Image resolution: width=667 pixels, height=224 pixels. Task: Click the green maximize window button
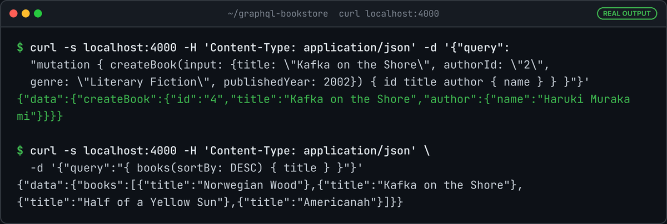38,13
